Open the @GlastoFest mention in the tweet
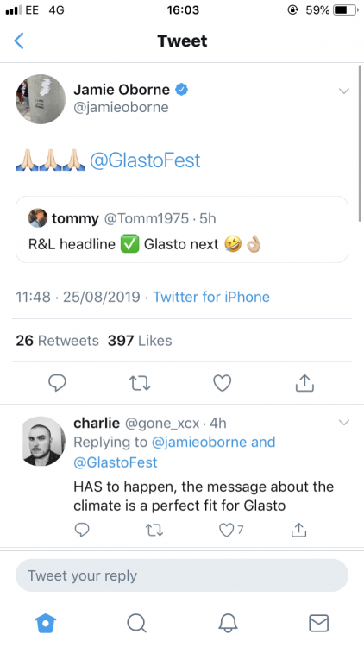Image resolution: width=364 pixels, height=647 pixels. [145, 160]
